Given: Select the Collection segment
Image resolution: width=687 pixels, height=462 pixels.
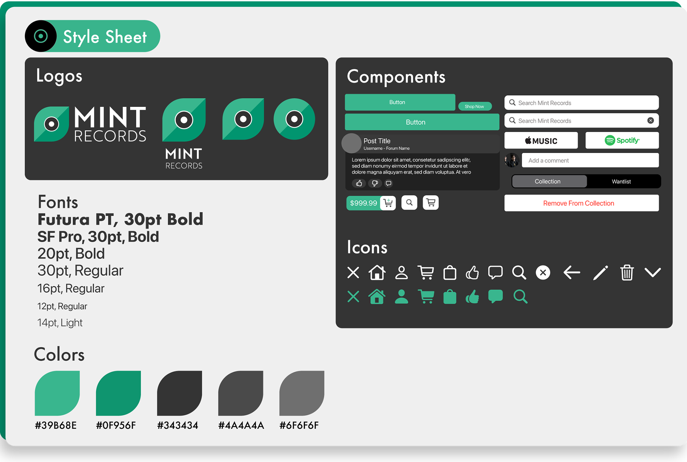Looking at the screenshot, I should coord(547,182).
